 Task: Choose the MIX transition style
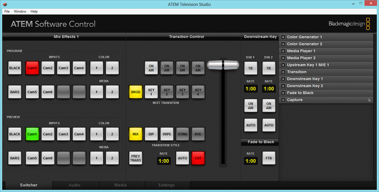135,134
